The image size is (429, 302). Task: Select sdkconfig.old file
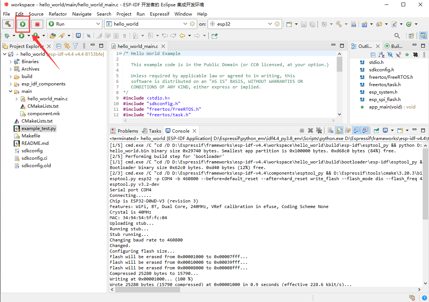coord(36,165)
